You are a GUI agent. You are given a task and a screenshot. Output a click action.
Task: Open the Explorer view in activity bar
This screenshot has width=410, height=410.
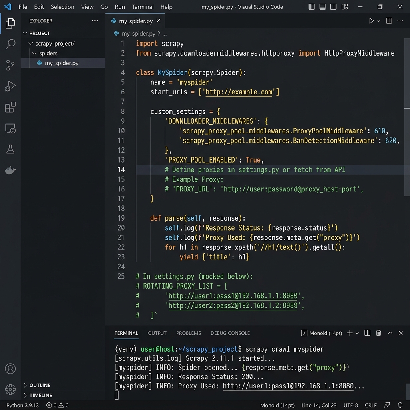coord(10,23)
